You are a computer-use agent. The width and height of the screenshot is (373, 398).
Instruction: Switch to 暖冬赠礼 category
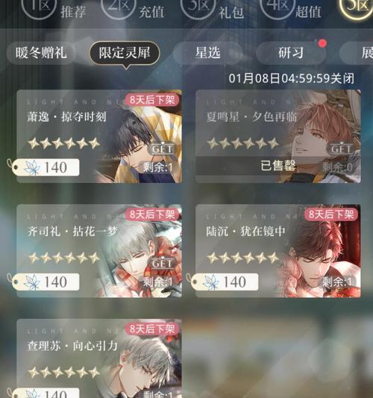[41, 53]
